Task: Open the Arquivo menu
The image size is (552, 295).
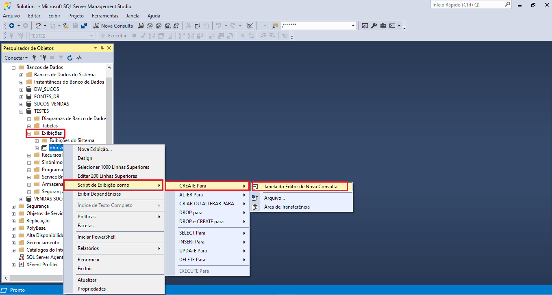Action: click(11, 16)
